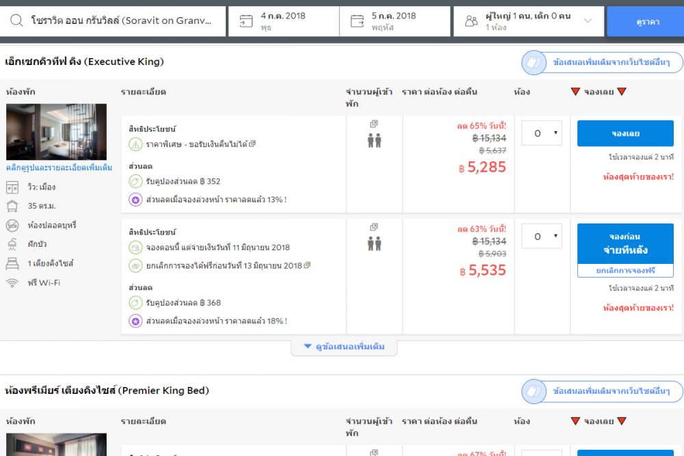Open the check-in date calendar icon
The height and width of the screenshot is (456, 684).
246,21
